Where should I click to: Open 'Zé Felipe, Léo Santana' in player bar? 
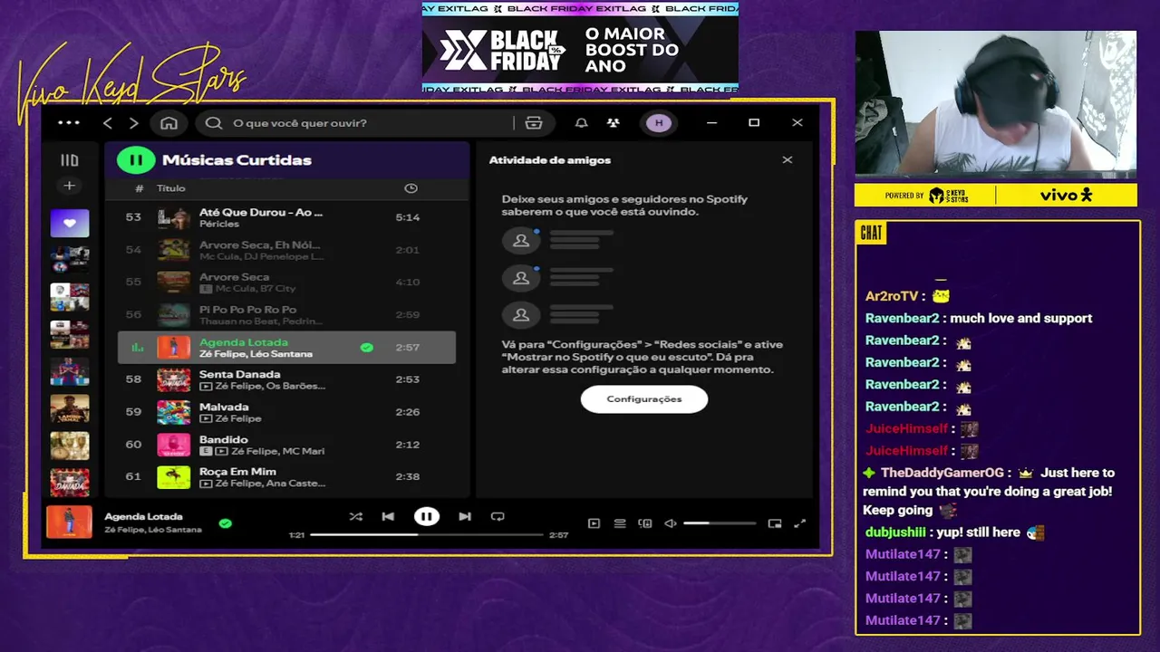(153, 530)
